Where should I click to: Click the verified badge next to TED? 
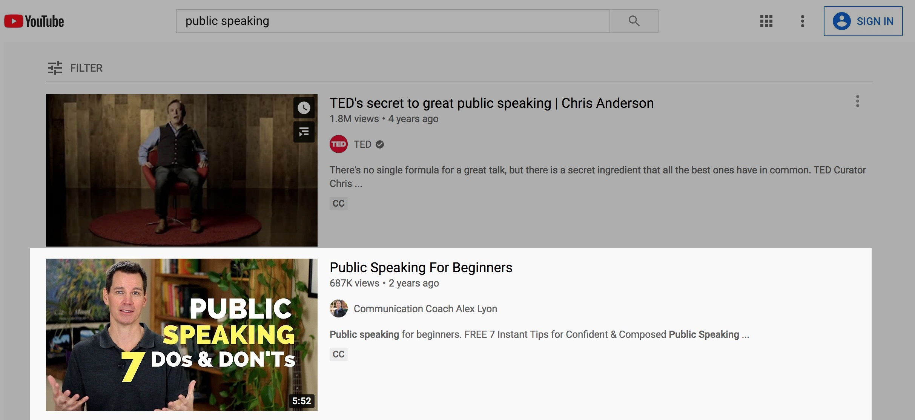tap(380, 144)
